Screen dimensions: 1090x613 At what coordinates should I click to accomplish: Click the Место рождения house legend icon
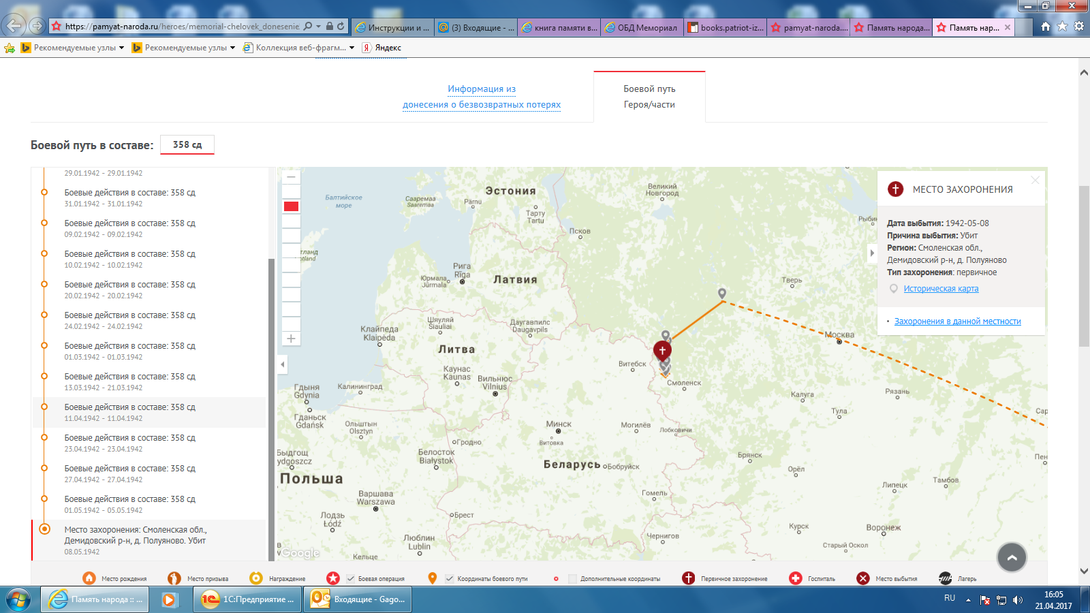coord(89,578)
